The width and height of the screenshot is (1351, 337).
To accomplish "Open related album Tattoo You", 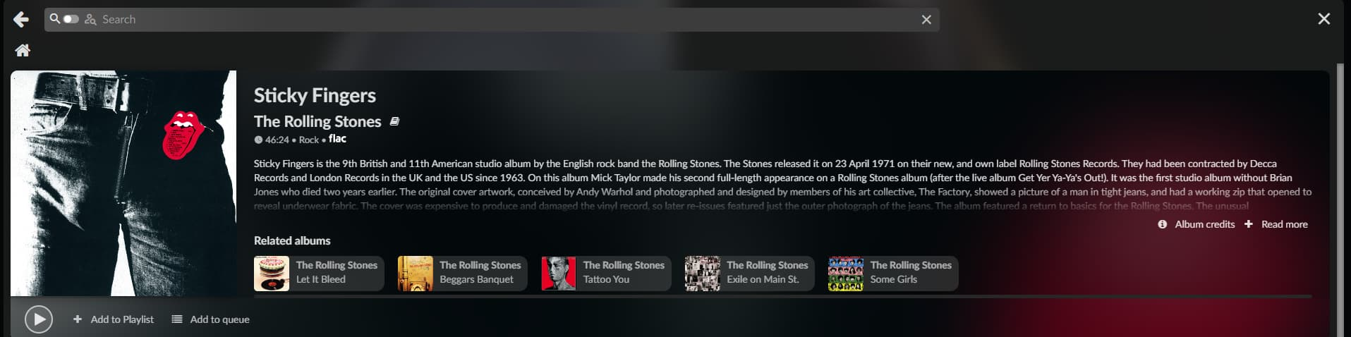I will (606, 274).
